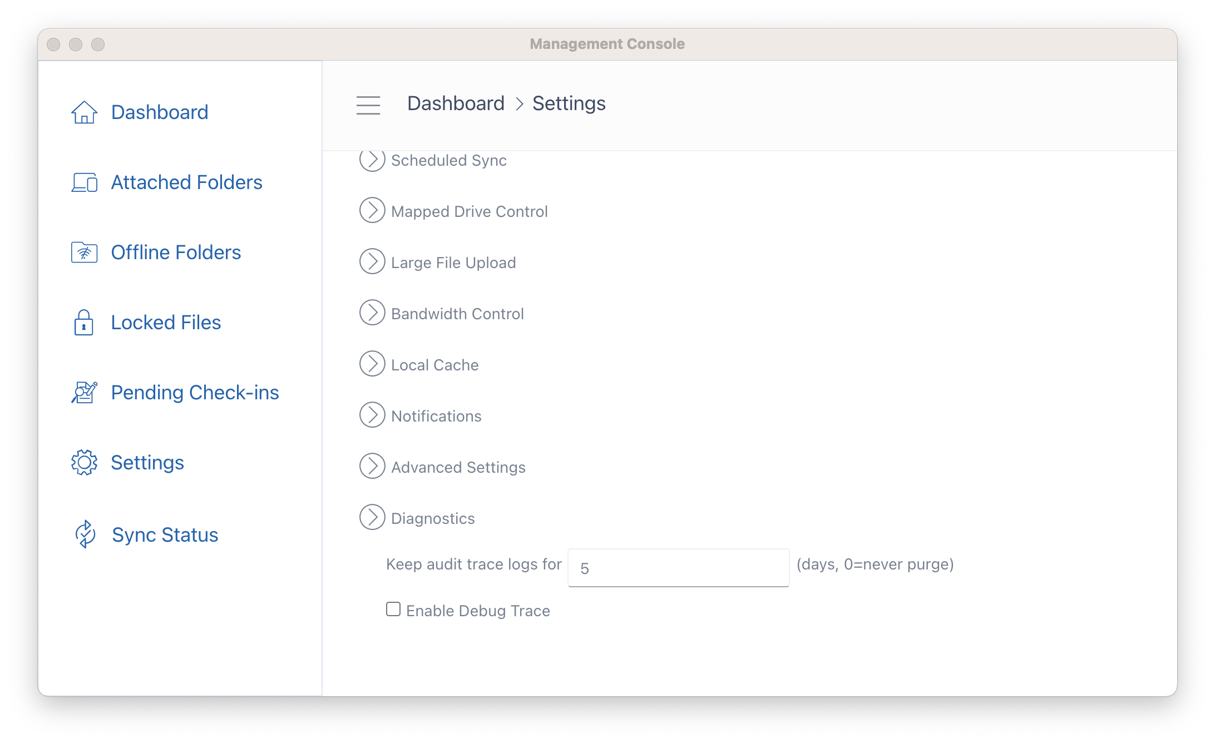Expand the Scheduled Sync section chevron
The image size is (1215, 743).
tap(372, 160)
